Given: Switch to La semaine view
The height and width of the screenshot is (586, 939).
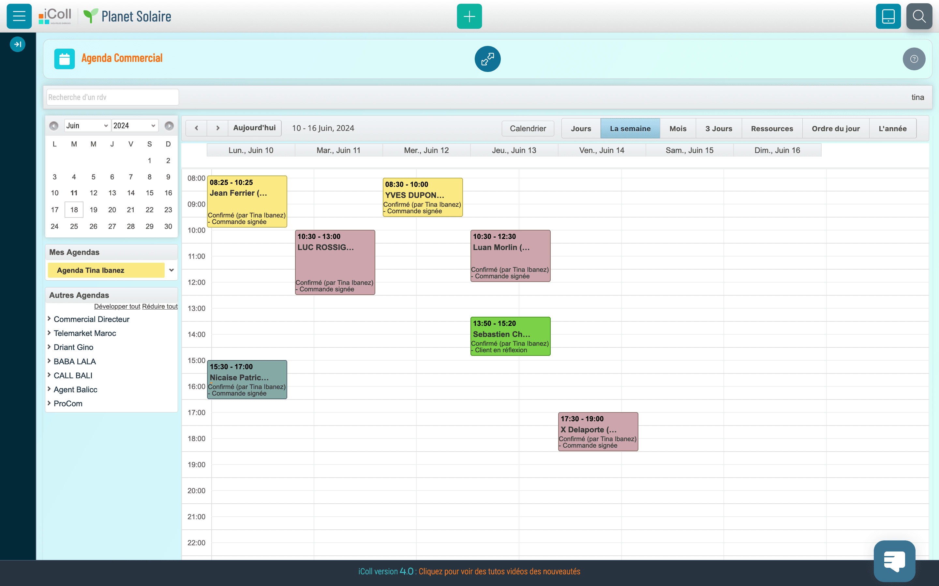Looking at the screenshot, I should 630,128.
